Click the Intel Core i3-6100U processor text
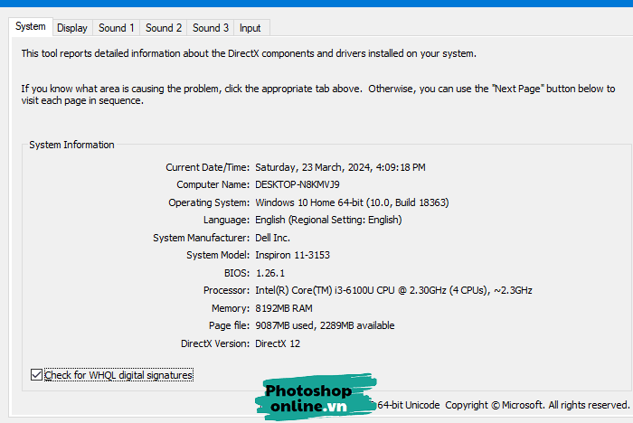633x423 pixels. click(x=394, y=290)
